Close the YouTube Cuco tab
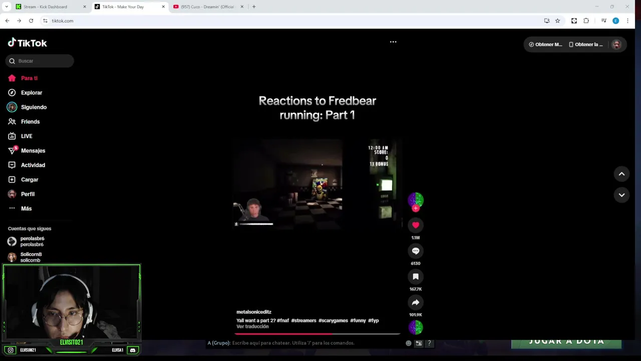Image resolution: width=641 pixels, height=361 pixels. 242,7
